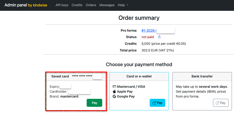The height and width of the screenshot is (114, 234).
Task: Click the Apple Pay logo icon
Action: coord(114,91)
